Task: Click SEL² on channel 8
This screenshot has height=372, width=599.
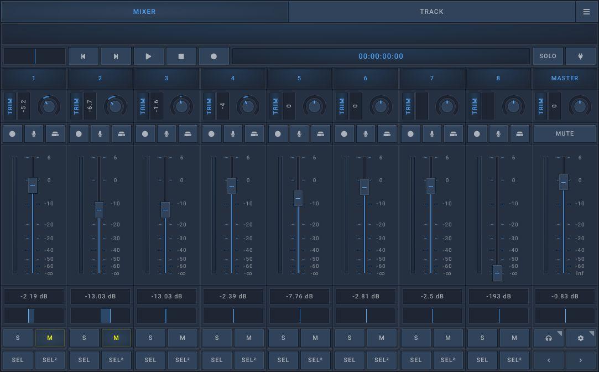Action: tap(514, 360)
